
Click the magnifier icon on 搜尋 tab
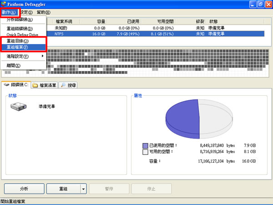click(63, 85)
